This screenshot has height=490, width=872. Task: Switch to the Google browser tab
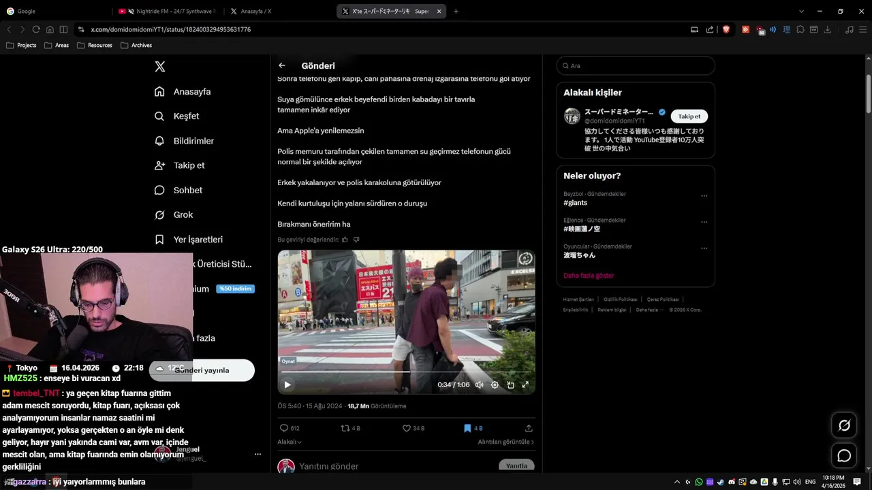point(56,11)
